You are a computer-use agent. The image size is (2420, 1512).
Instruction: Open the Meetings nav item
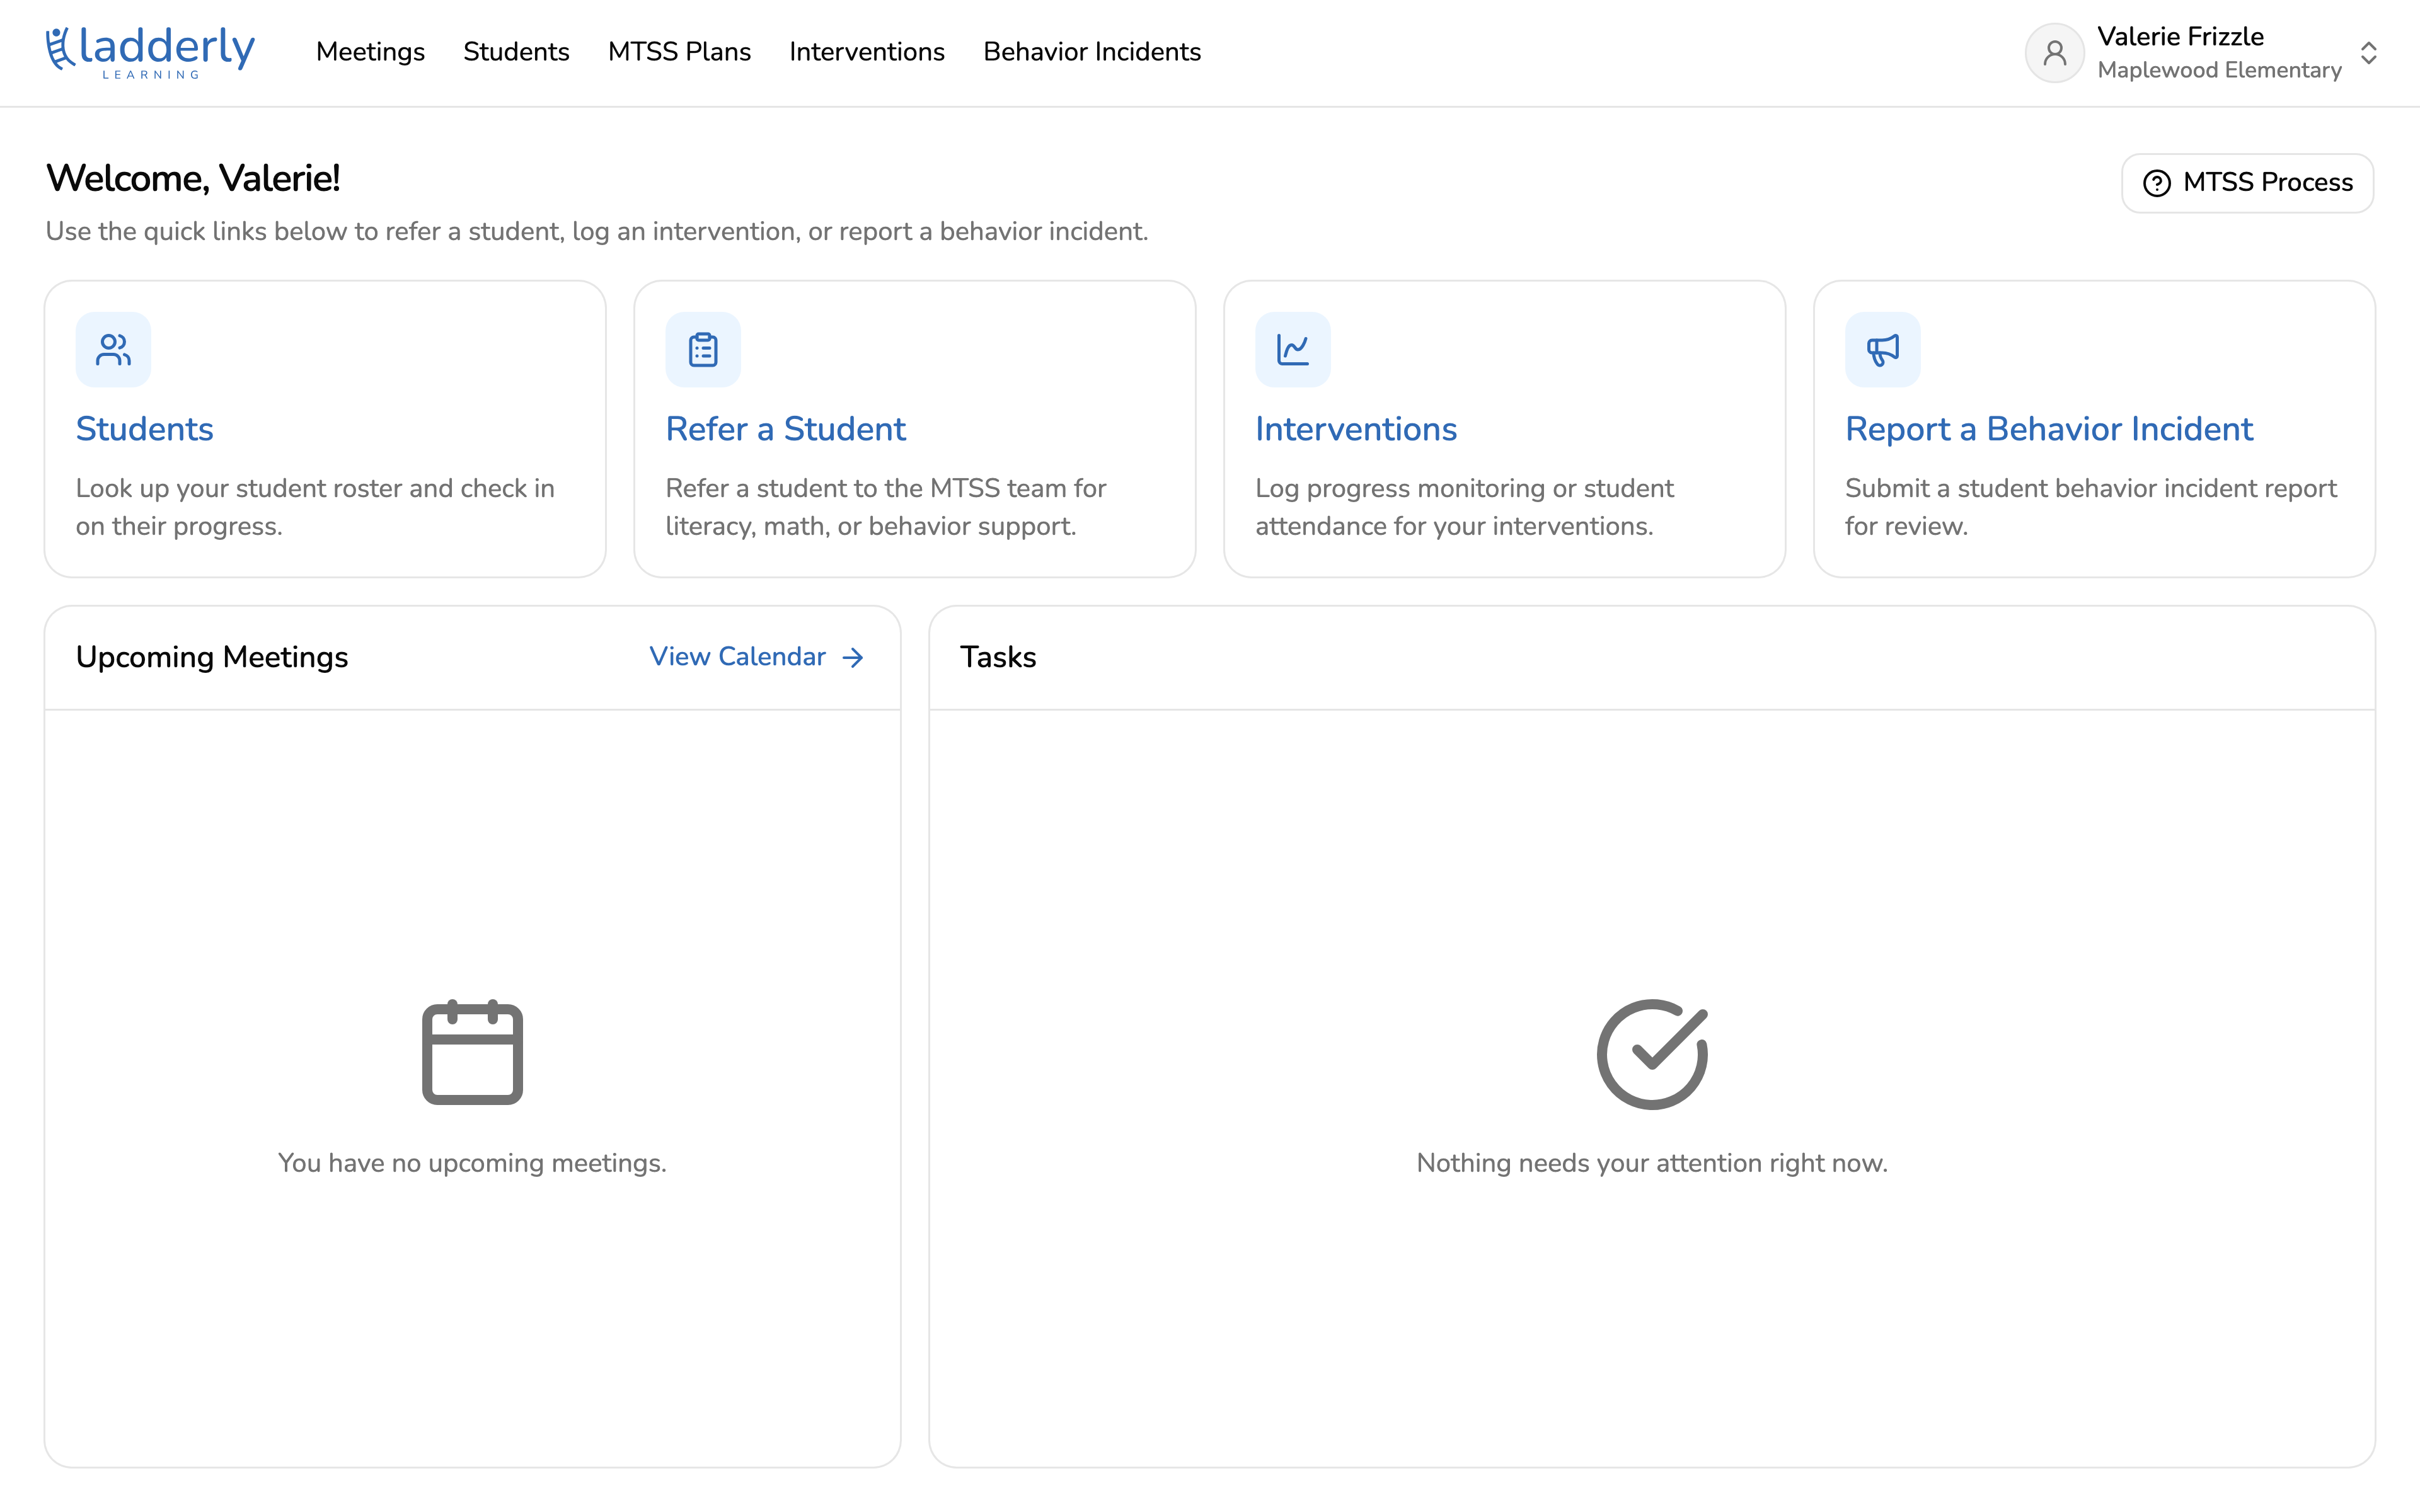pos(370,52)
